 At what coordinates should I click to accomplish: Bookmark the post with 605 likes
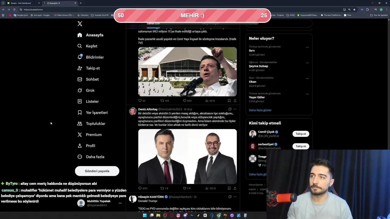pos(229,101)
